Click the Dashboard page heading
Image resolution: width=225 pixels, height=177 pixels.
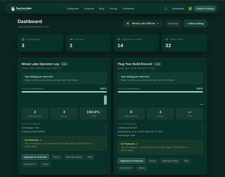pos(30,21)
